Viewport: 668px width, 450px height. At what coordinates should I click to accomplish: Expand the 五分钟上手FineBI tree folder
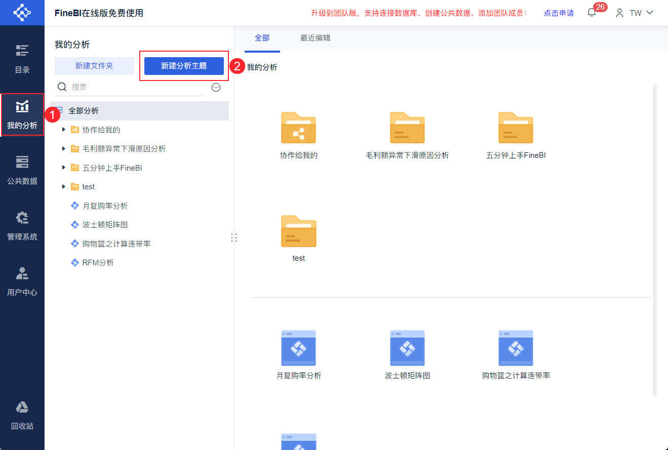64,168
